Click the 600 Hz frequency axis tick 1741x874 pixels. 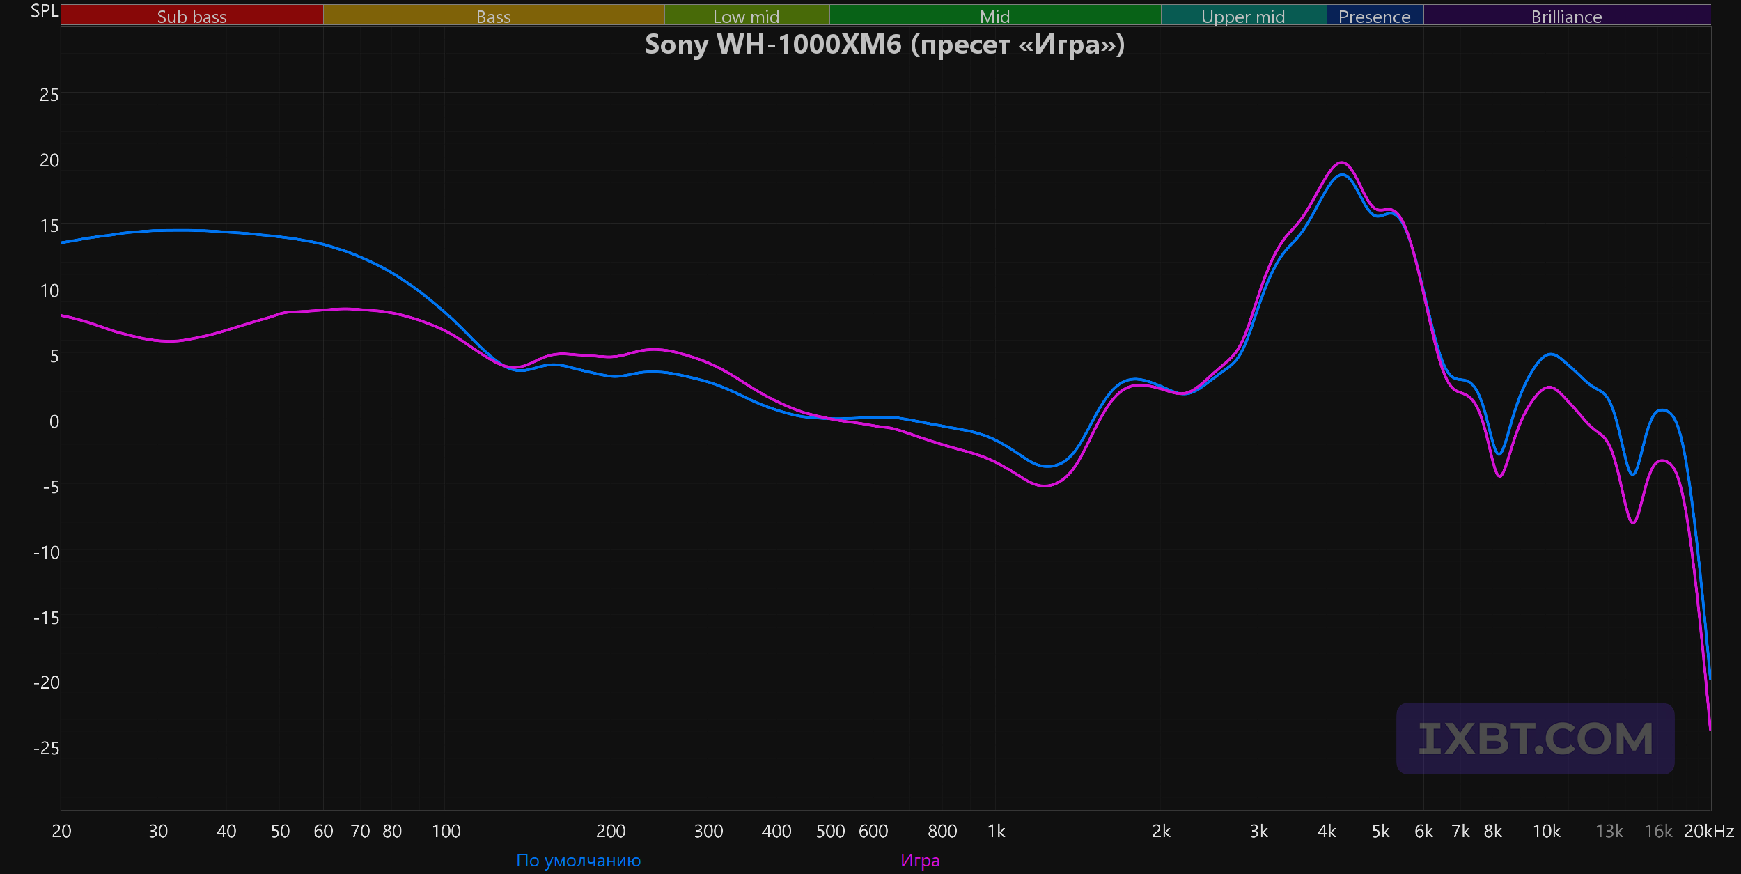(873, 832)
